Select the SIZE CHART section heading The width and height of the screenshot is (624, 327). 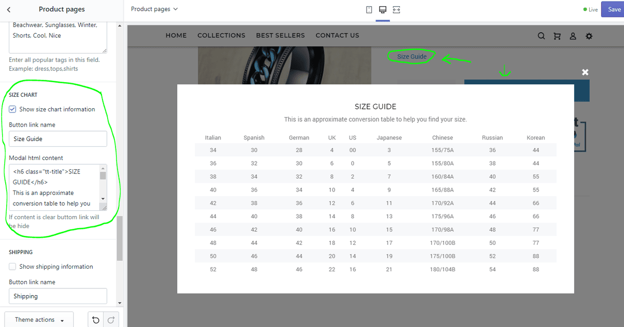click(x=23, y=95)
